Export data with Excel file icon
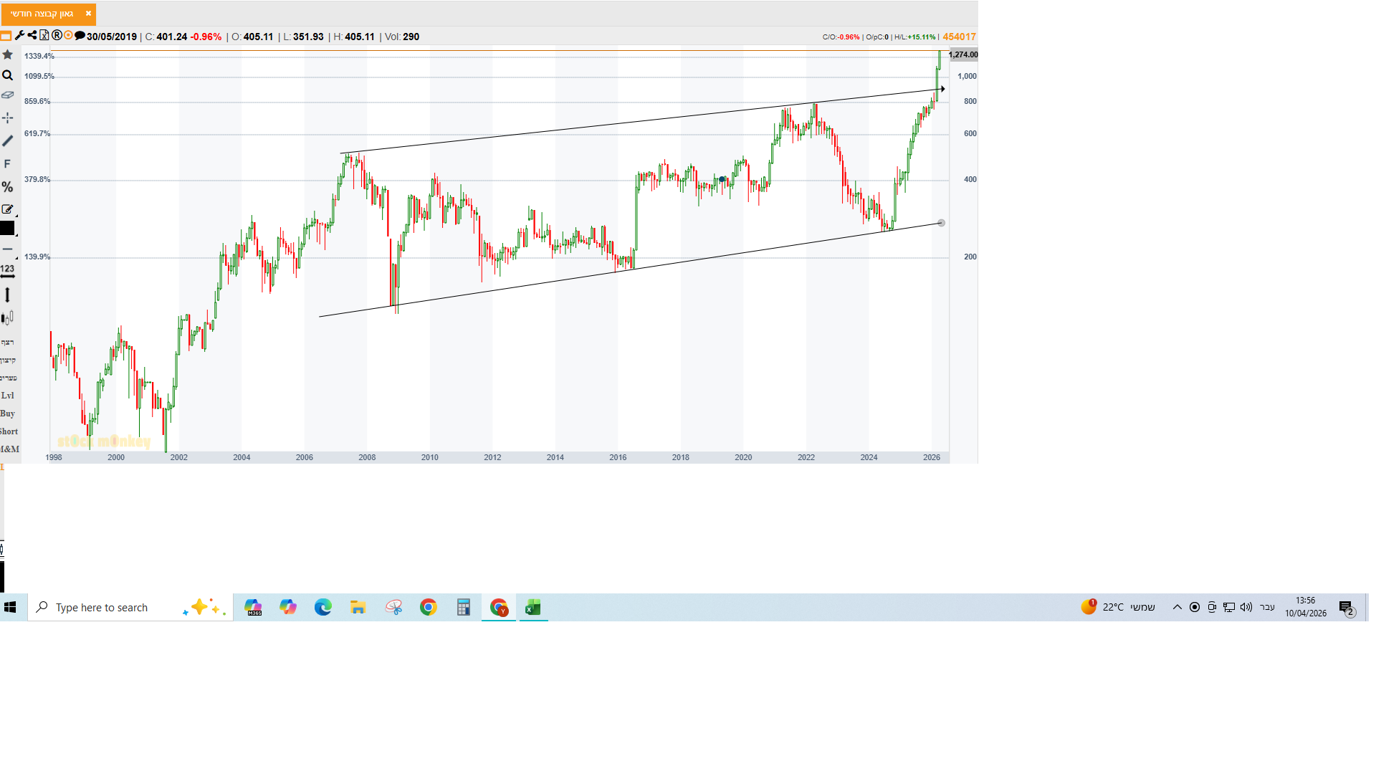This screenshot has height=774, width=1376. (x=44, y=36)
